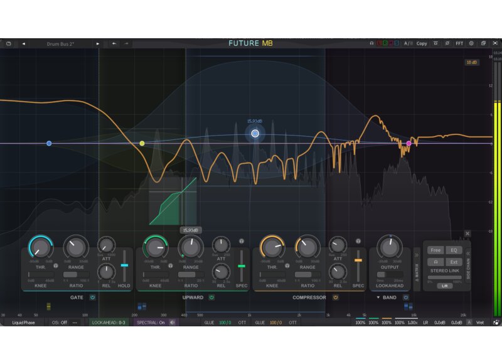The width and height of the screenshot is (502, 364).
Task: Click the magenta band node on the curve
Action: tap(409, 144)
